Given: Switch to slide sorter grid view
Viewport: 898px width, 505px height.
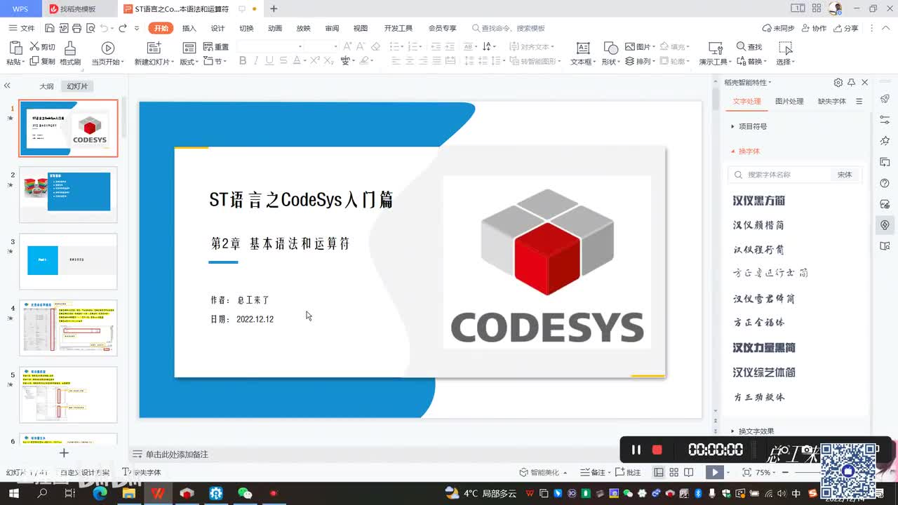Looking at the screenshot, I should pos(673,473).
